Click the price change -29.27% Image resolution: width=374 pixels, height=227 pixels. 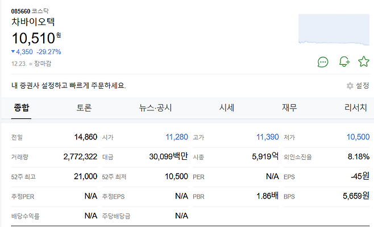49,52
